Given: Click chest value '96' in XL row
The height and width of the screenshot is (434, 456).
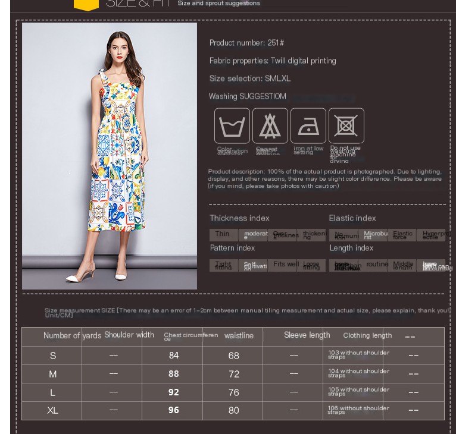Looking at the screenshot, I should tap(174, 410).
